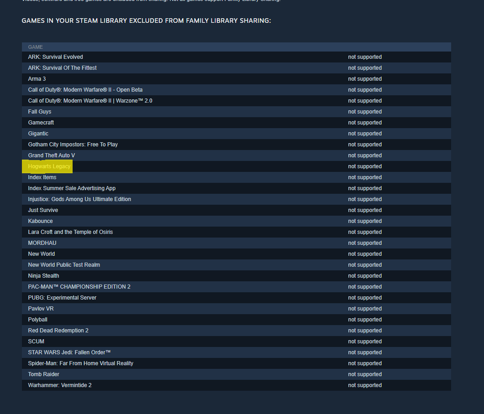Screen dimensions: 484x414
Task: Click the Index Items entry
Action: [x=42, y=177]
